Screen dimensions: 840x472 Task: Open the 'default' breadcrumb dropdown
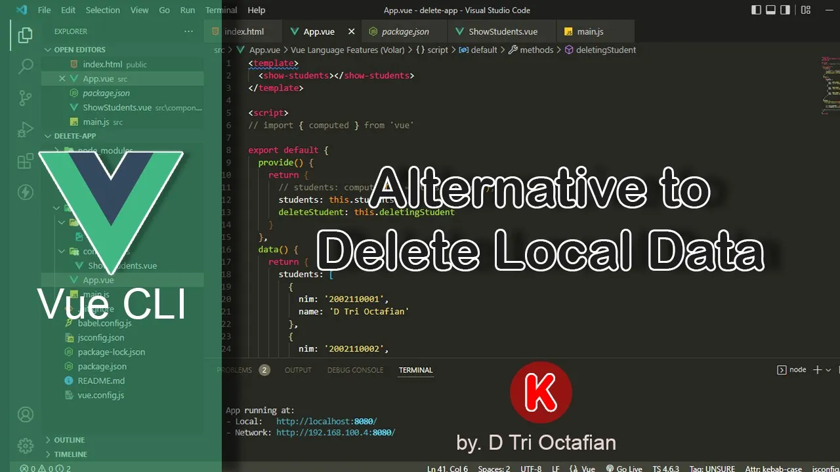pos(478,50)
